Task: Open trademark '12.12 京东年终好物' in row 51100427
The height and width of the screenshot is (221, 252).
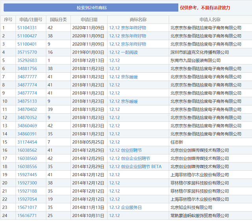Action: click(128, 36)
